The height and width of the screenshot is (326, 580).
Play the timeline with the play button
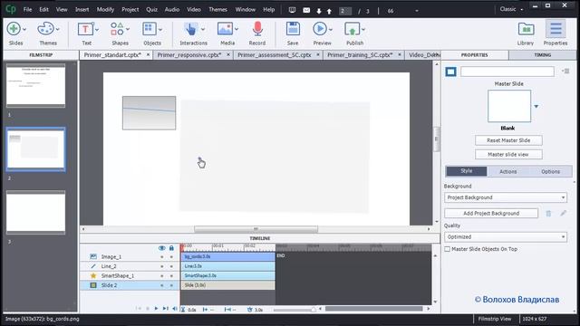156,309
